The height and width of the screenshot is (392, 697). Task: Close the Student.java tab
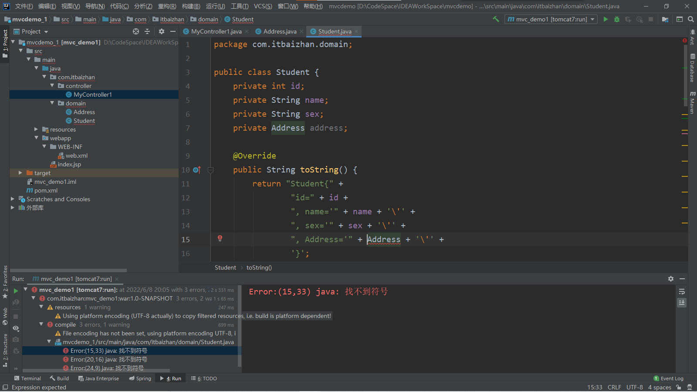356,31
